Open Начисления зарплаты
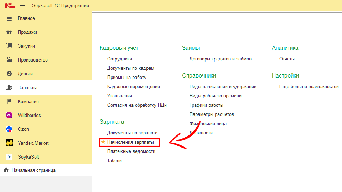The image size is (342, 192). click(x=130, y=142)
